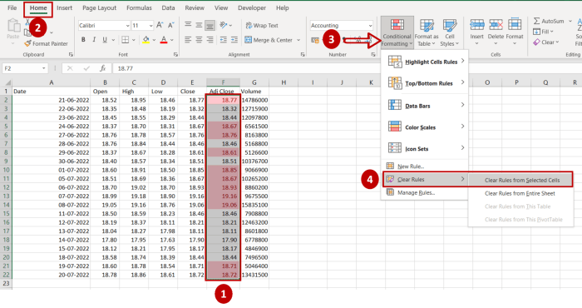Switch to the Data tab
This screenshot has width=582, height=308.
[168, 7]
